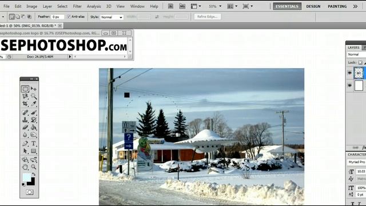Select the Horizontal Type tool
This screenshot has width=366, height=206.
click(34, 144)
